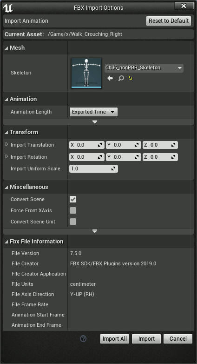Click the Cancel button
The height and width of the screenshot is (364, 197).
178,339
